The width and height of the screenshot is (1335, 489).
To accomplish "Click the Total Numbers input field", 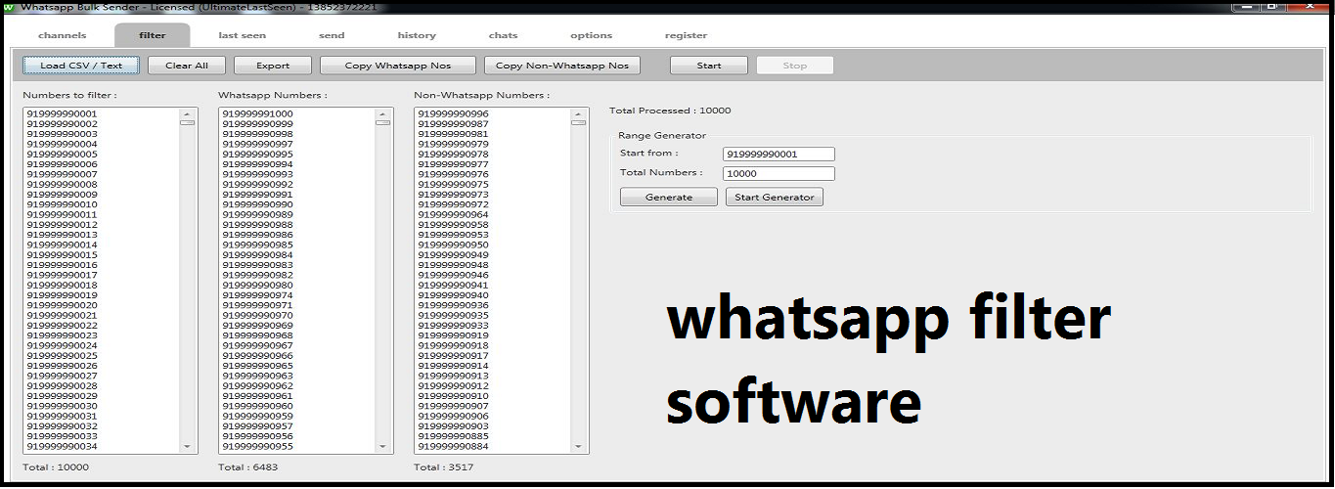I will [779, 173].
